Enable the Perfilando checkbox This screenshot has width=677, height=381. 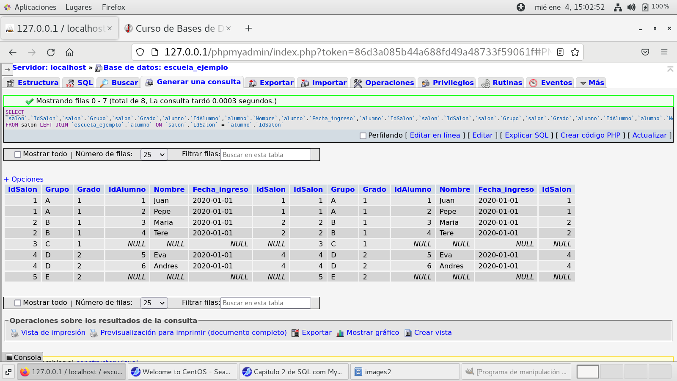pyautogui.click(x=363, y=136)
